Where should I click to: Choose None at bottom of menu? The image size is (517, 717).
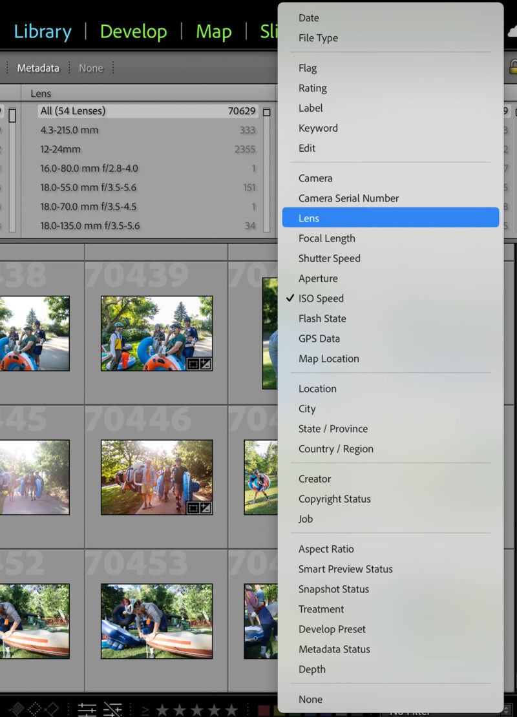point(310,699)
